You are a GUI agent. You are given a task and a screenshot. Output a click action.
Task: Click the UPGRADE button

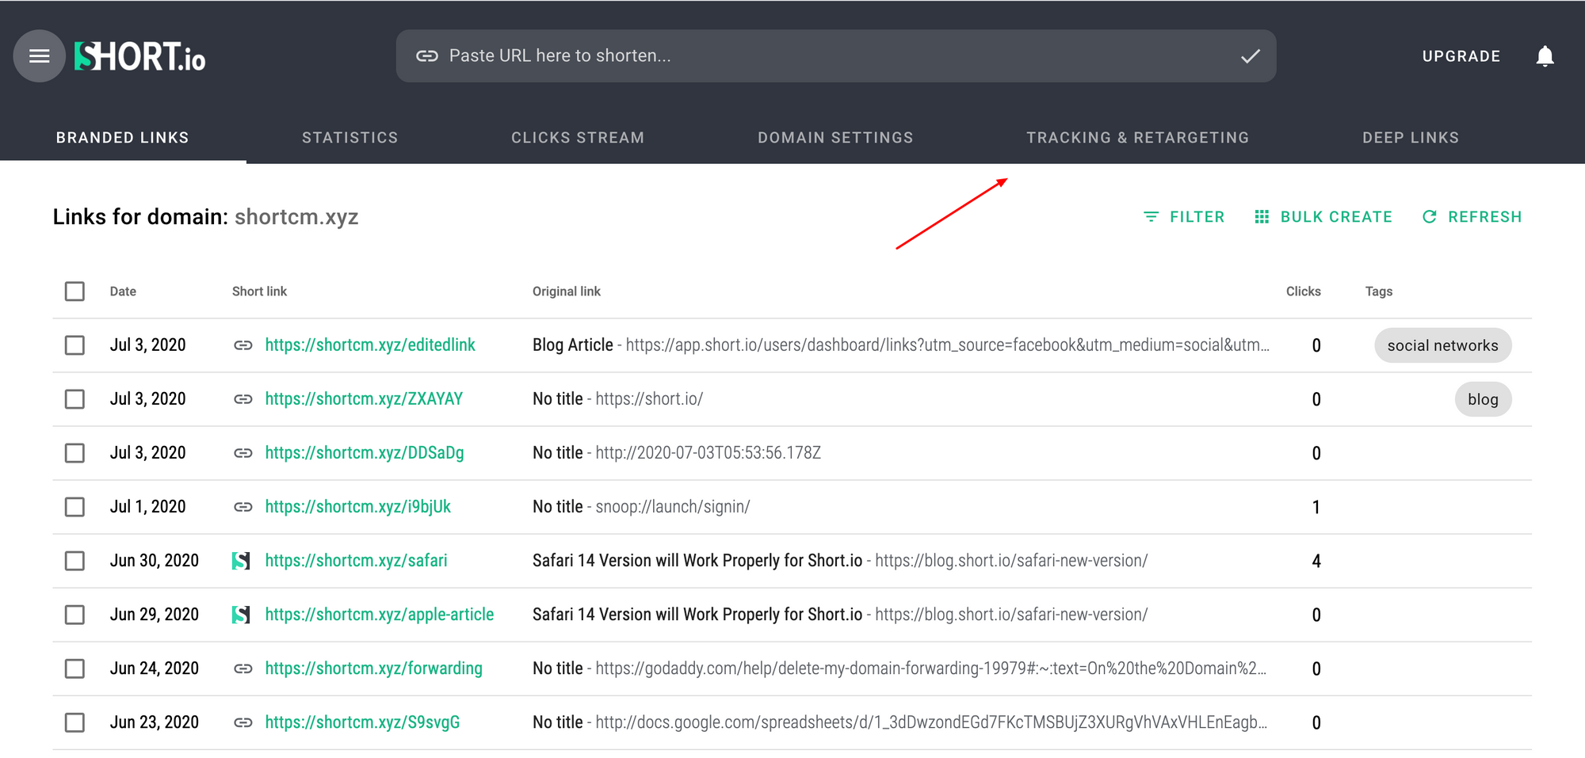pos(1461,55)
